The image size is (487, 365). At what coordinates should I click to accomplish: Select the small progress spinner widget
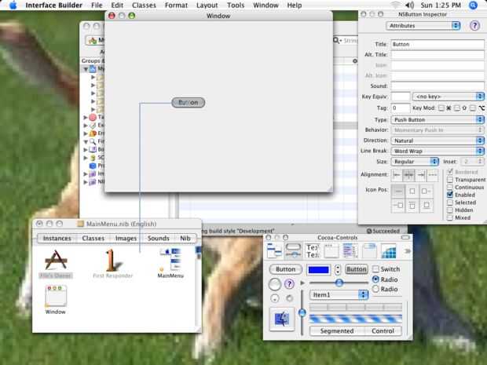[290, 298]
